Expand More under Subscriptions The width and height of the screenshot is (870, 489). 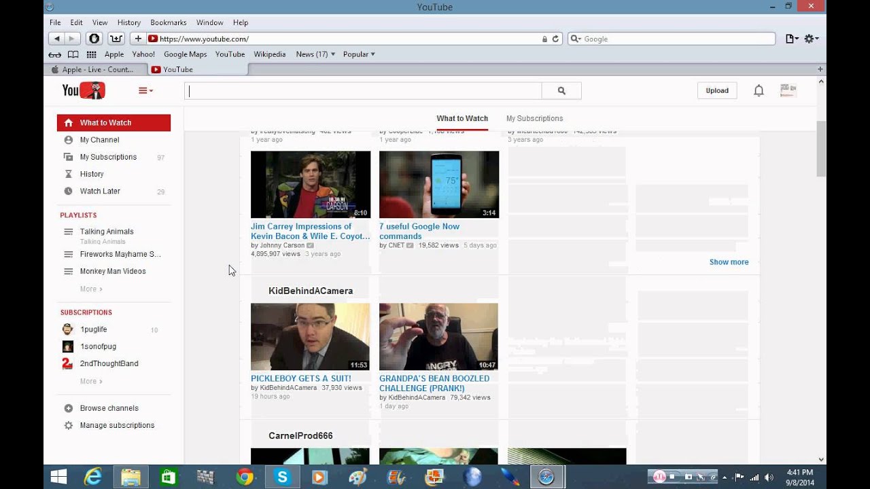pos(91,381)
